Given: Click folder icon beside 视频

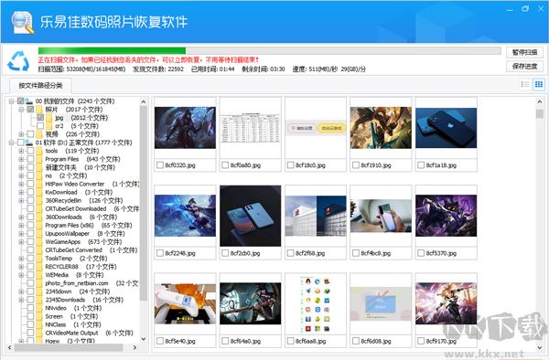Looking at the screenshot, I should tap(39, 134).
